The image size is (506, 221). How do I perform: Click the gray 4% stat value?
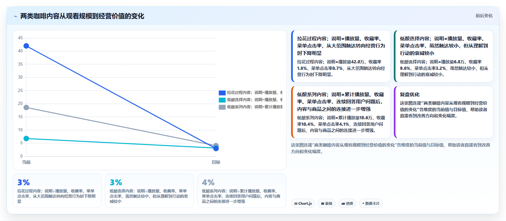coord(208,182)
